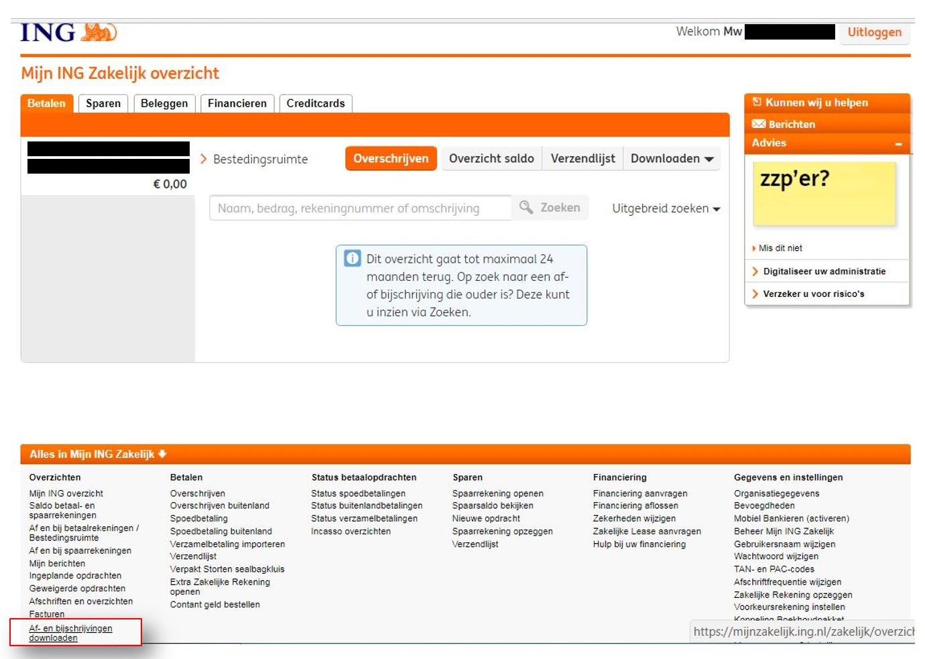The width and height of the screenshot is (925, 659).
Task: Open the Creditcards tab
Action: click(315, 103)
